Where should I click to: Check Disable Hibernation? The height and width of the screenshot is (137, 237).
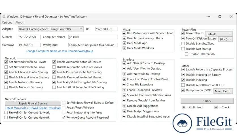pyautogui.click(x=187, y=54)
